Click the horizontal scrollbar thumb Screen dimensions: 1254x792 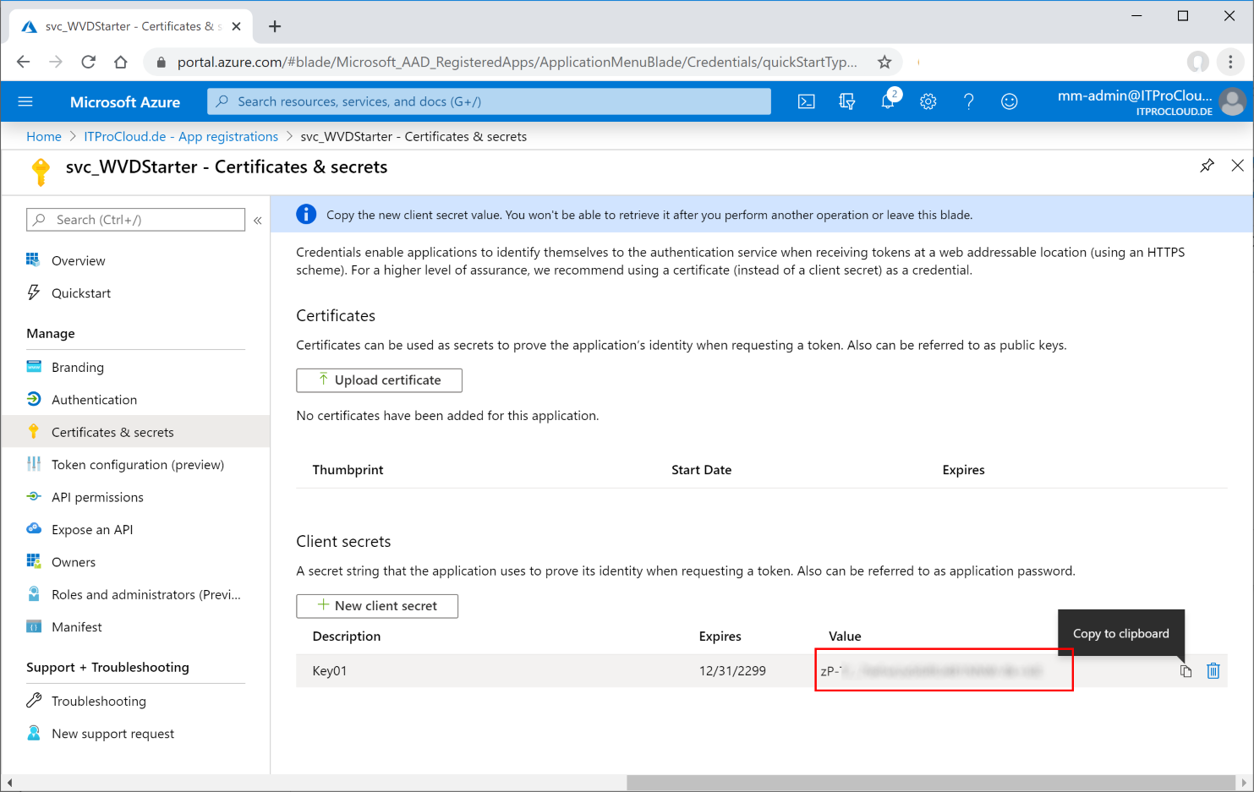931,783
